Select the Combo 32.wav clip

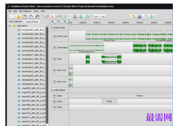(109, 36)
